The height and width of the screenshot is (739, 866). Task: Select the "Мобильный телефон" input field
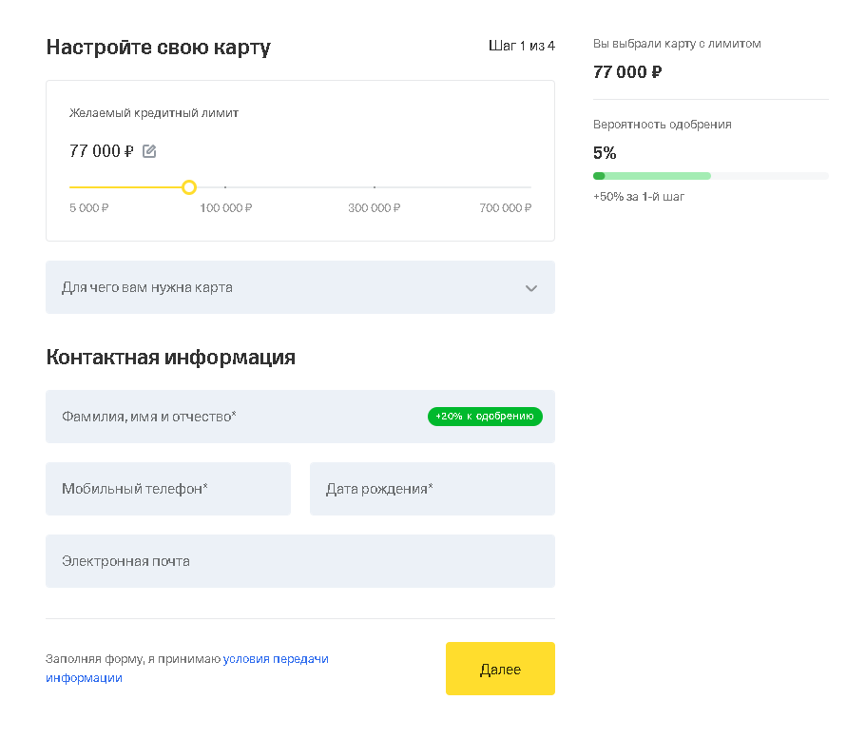coord(168,489)
